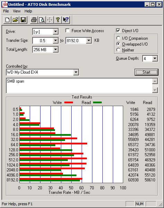
Task: Click the ATTO application icon in title bar
Action: (5, 4)
